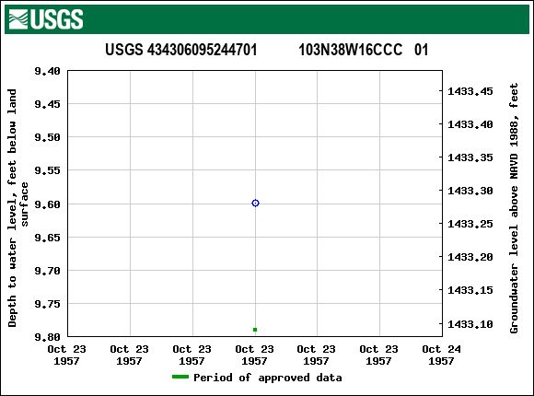Click the right axis label 1433.30

[x=470, y=191]
